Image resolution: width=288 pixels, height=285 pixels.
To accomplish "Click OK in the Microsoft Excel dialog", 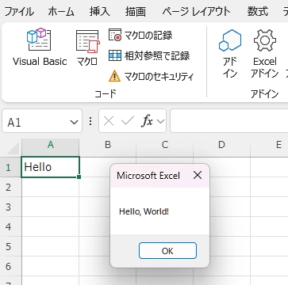I will pyautogui.click(x=167, y=251).
